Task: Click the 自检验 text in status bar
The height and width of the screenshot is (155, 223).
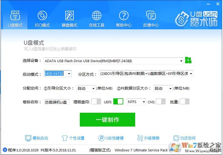Action: (x=216, y=150)
